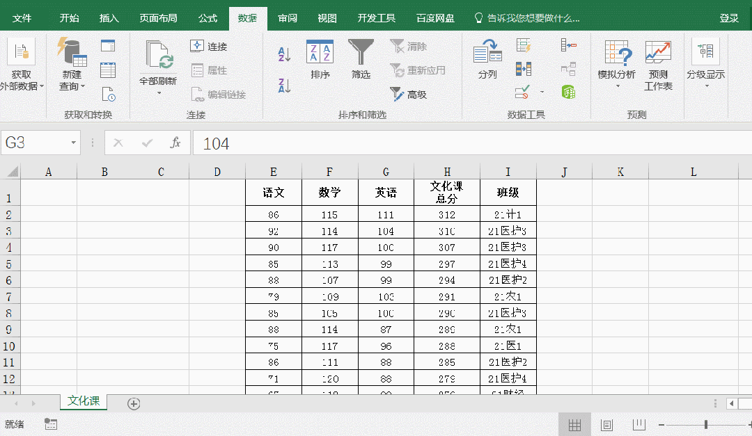Click the Sort Z to A descending icon
Screen dimensions: 752x436
point(284,86)
